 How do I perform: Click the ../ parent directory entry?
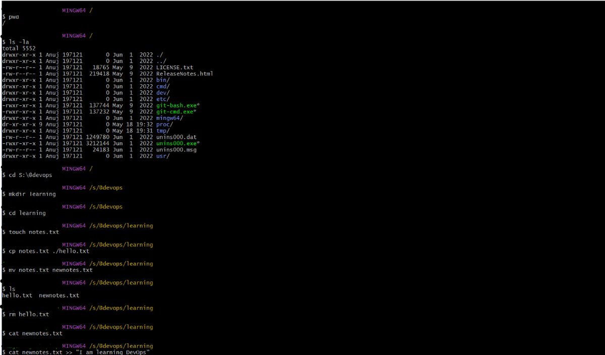(161, 61)
